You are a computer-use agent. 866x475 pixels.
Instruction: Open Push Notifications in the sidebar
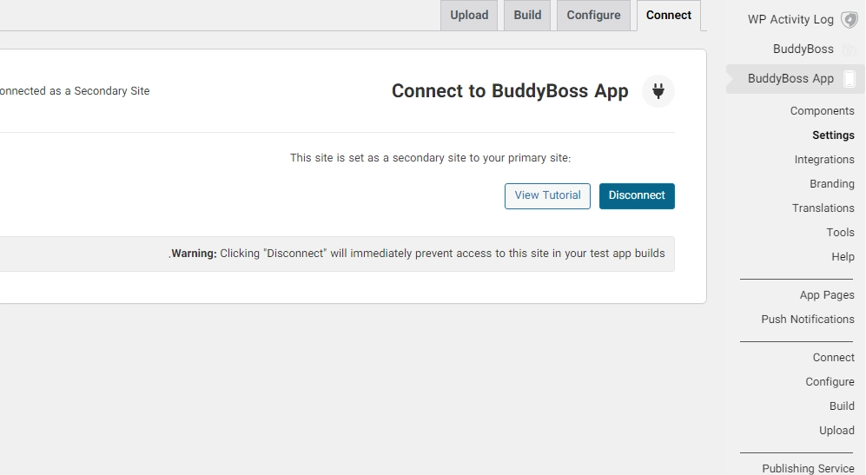pyautogui.click(x=808, y=320)
